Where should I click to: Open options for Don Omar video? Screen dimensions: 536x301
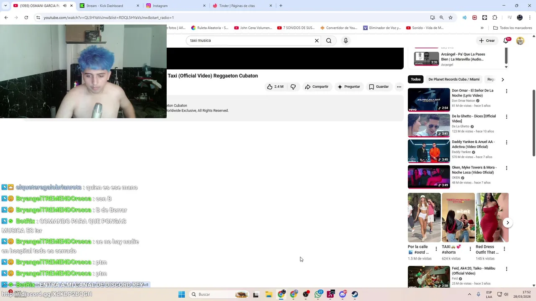pos(506,91)
